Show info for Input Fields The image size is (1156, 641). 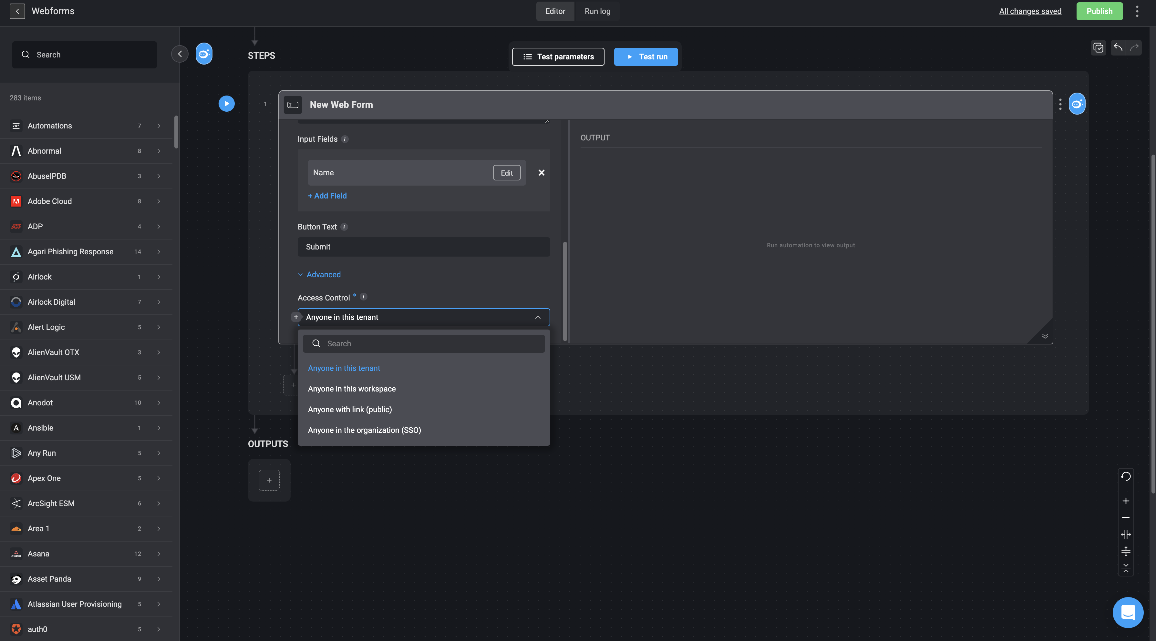345,139
